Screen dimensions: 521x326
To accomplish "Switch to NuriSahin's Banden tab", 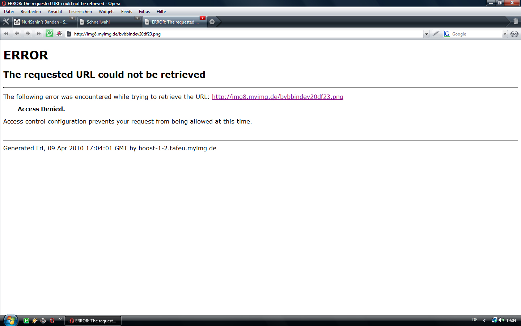I will tap(44, 22).
